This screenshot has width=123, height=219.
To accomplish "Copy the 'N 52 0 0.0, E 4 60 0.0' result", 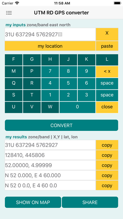I will point(107,185).
